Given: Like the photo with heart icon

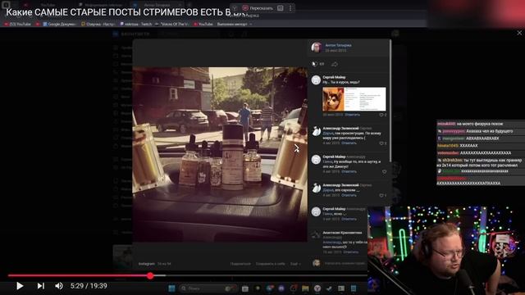Looking at the screenshot, I should click(314, 64).
